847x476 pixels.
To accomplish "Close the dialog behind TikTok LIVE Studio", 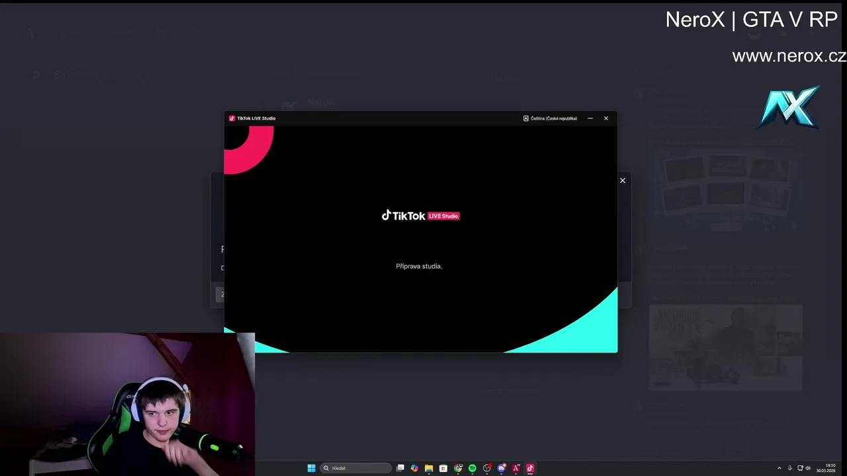I will pos(622,180).
